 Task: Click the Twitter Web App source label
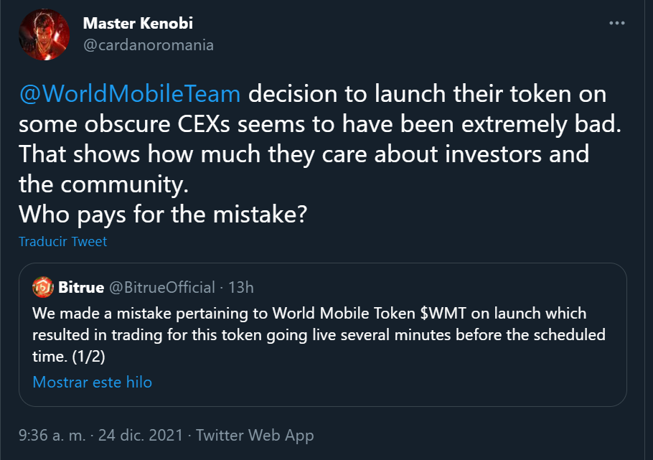coord(255,435)
